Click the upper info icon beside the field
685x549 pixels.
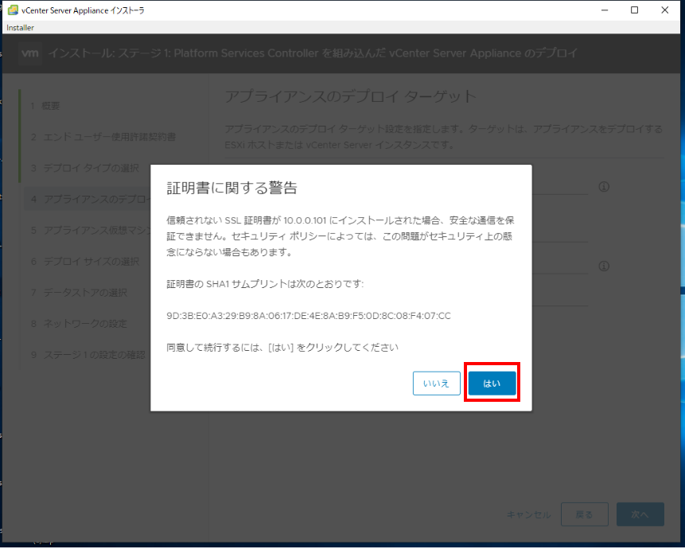click(x=604, y=187)
